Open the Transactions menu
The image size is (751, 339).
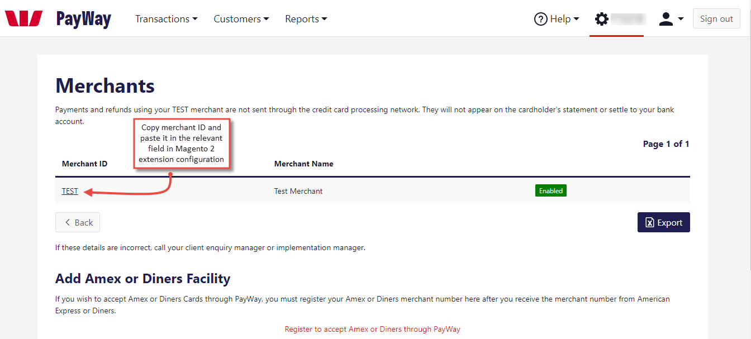point(167,19)
